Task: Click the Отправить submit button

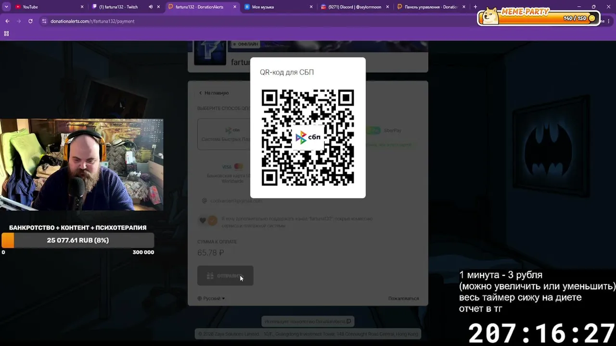Action: [x=225, y=276]
